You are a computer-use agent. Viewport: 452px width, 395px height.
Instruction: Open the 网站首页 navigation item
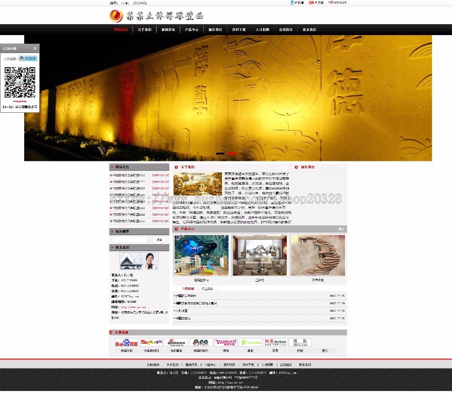pyautogui.click(x=121, y=30)
